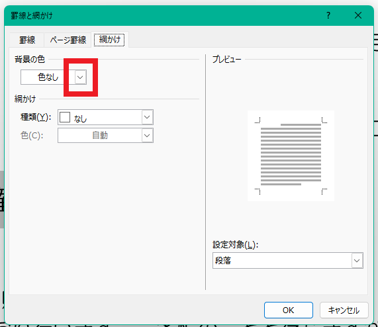Click the キャンセル button
Screen dimensions: 378x327
[x=344, y=310]
